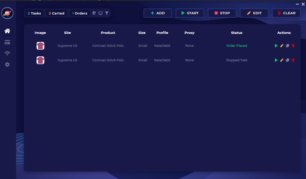Click polo thumbnail of Order Placed row

click(40, 46)
